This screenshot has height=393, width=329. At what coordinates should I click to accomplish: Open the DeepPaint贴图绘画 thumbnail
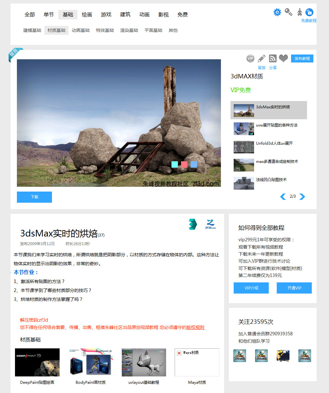[x=37, y=362]
